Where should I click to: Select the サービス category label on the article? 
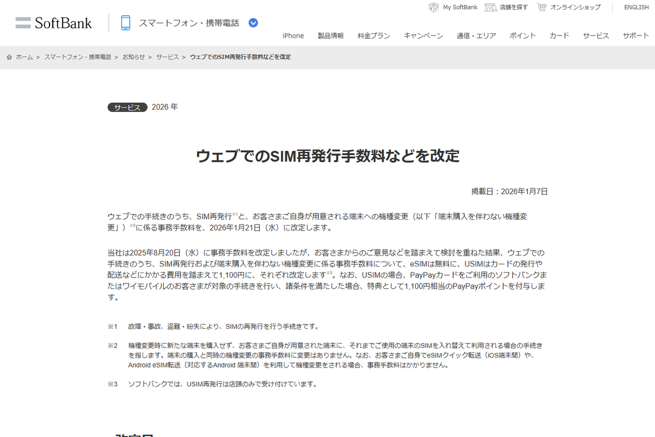point(127,107)
